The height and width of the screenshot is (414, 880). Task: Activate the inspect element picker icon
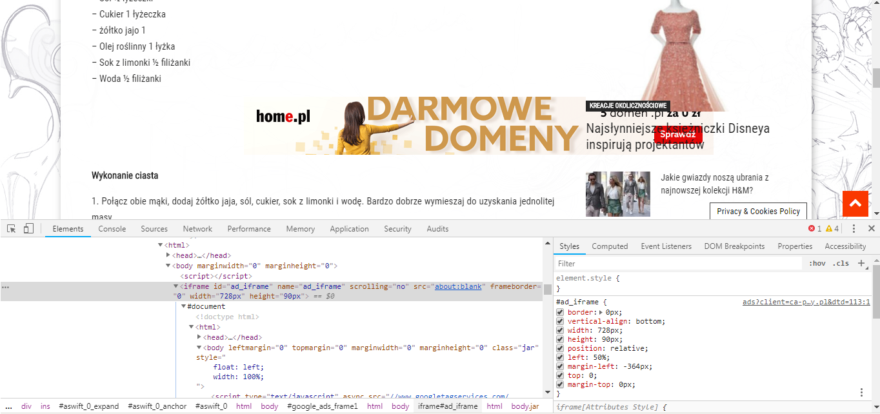coord(11,229)
